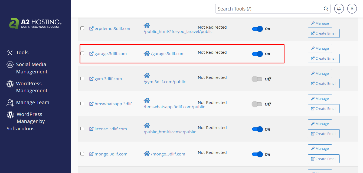The image size is (363, 173).
Task: Select the wrench icon beside Tools
Action: (10, 52)
